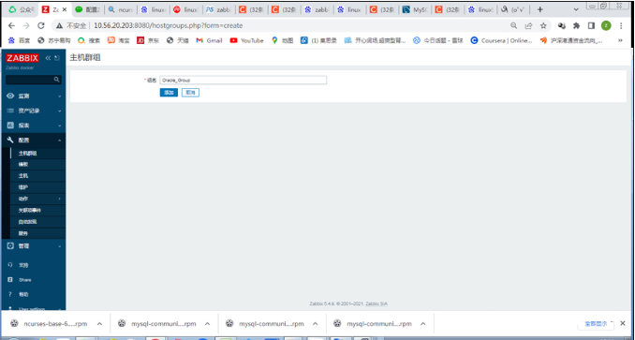Reload the page with refresh icon
The height and width of the screenshot is (340, 635).
(40, 26)
